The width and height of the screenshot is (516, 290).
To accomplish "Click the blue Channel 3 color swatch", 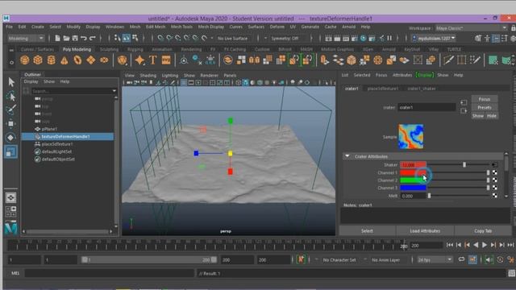I will pyautogui.click(x=413, y=188).
